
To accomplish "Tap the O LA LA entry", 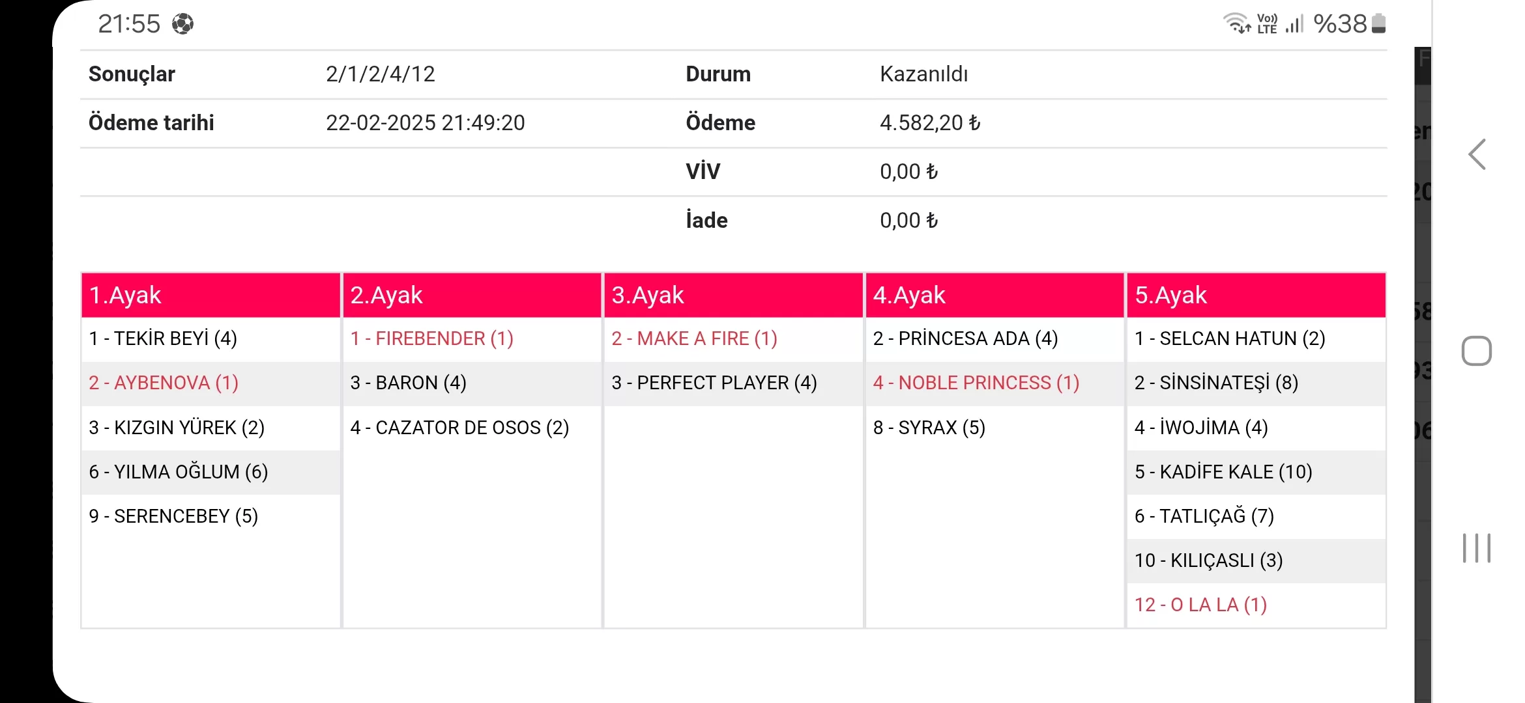I will point(1200,605).
